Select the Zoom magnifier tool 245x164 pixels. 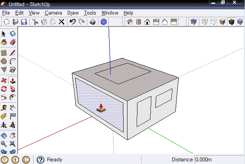[x=4, y=144]
